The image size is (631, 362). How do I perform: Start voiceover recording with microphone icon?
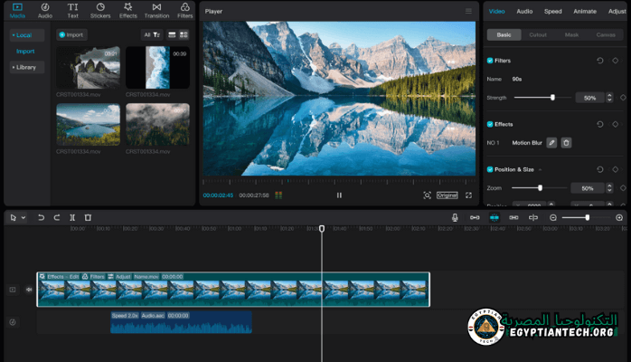456,217
